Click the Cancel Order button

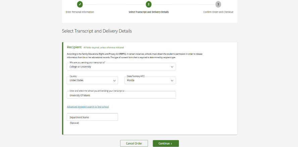tap(134, 143)
